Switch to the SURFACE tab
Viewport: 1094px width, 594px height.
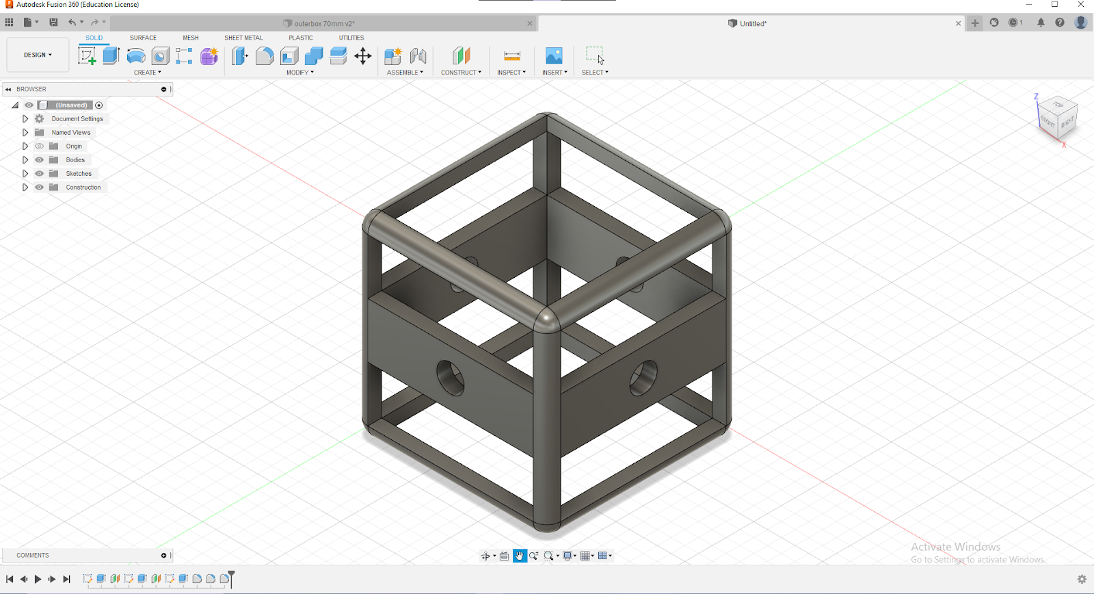143,38
